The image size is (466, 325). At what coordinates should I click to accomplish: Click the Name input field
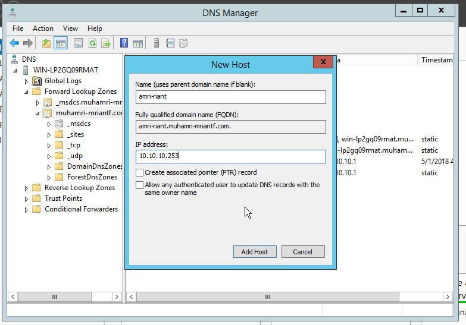pos(231,97)
